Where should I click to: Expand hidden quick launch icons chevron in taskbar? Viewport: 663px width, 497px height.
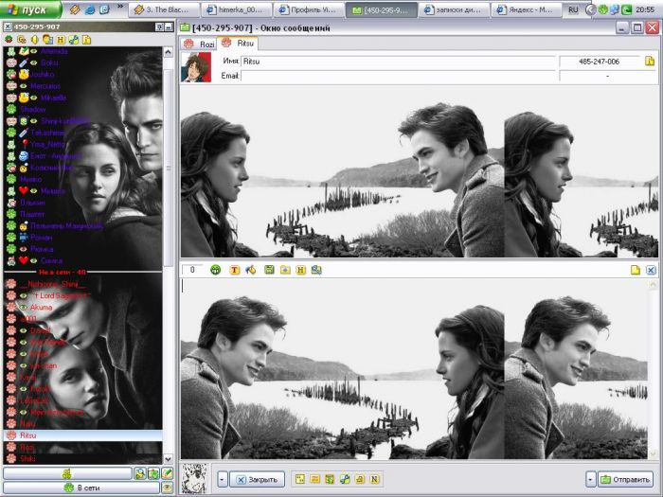point(120,8)
